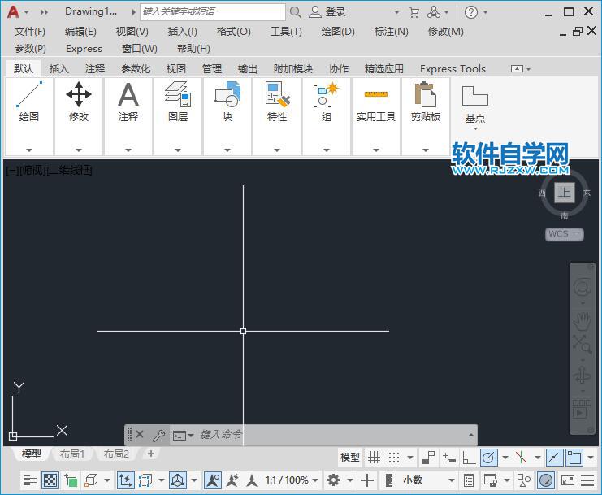Click the help question mark icon
The width and height of the screenshot is (602, 495).
pyautogui.click(x=470, y=12)
